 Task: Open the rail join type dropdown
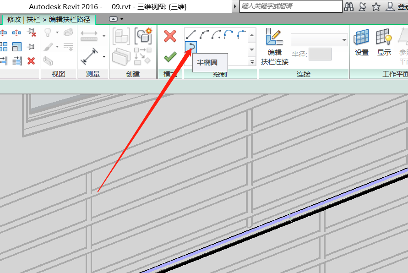[319, 40]
